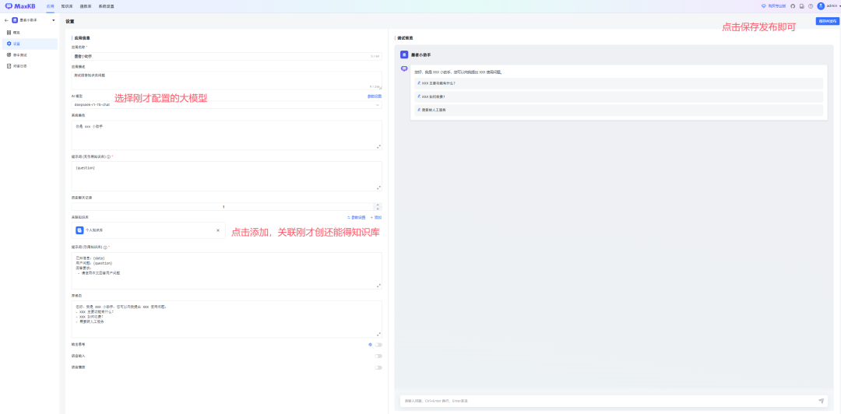Click the Buy Professional Edition link
The height and width of the screenshot is (414, 841).
tap(773, 6)
